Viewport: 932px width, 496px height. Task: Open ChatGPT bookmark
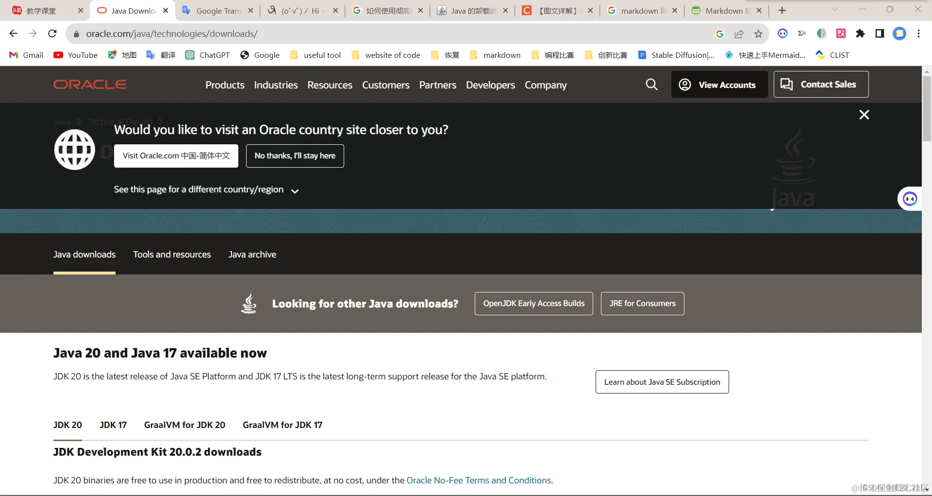click(x=208, y=55)
